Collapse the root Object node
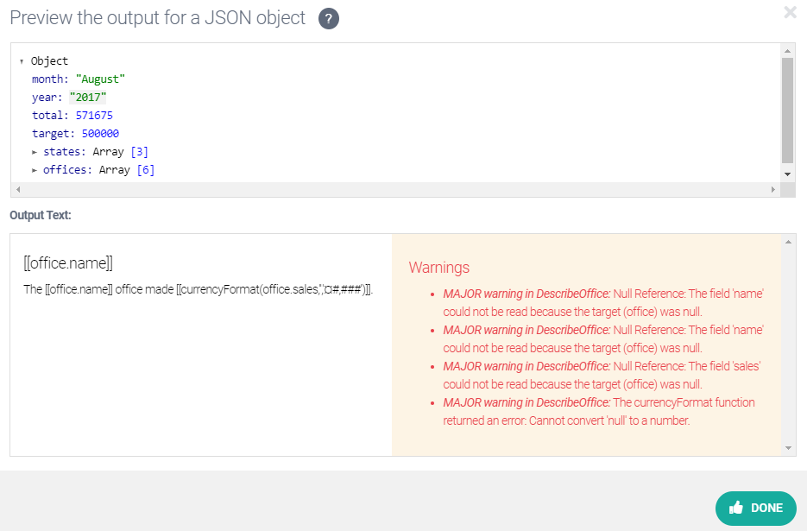The height and width of the screenshot is (531, 807). pos(22,60)
